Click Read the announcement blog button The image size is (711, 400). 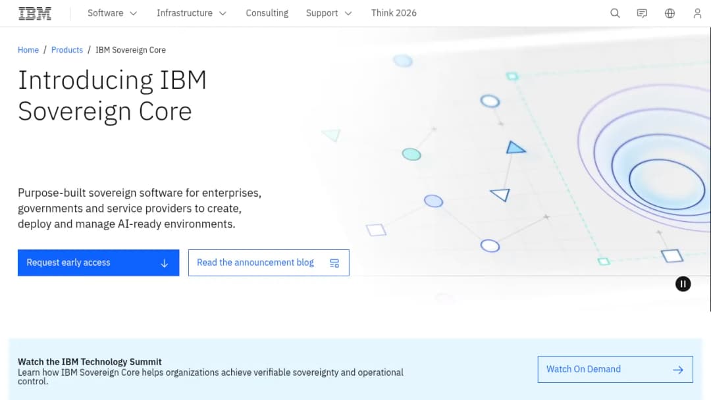[269, 262]
